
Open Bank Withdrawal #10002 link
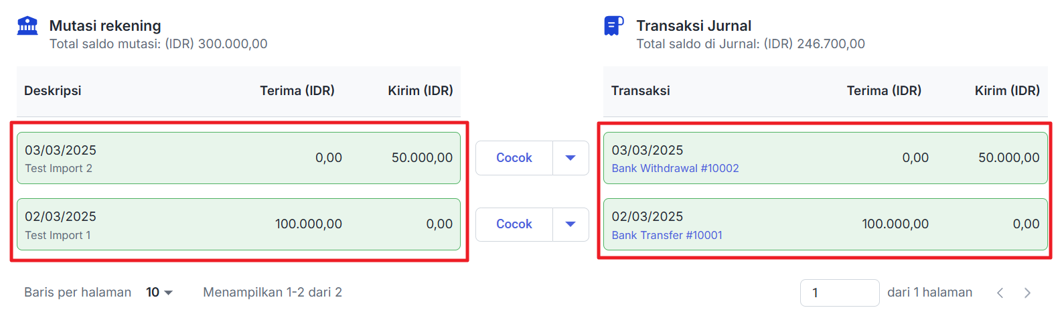click(675, 169)
